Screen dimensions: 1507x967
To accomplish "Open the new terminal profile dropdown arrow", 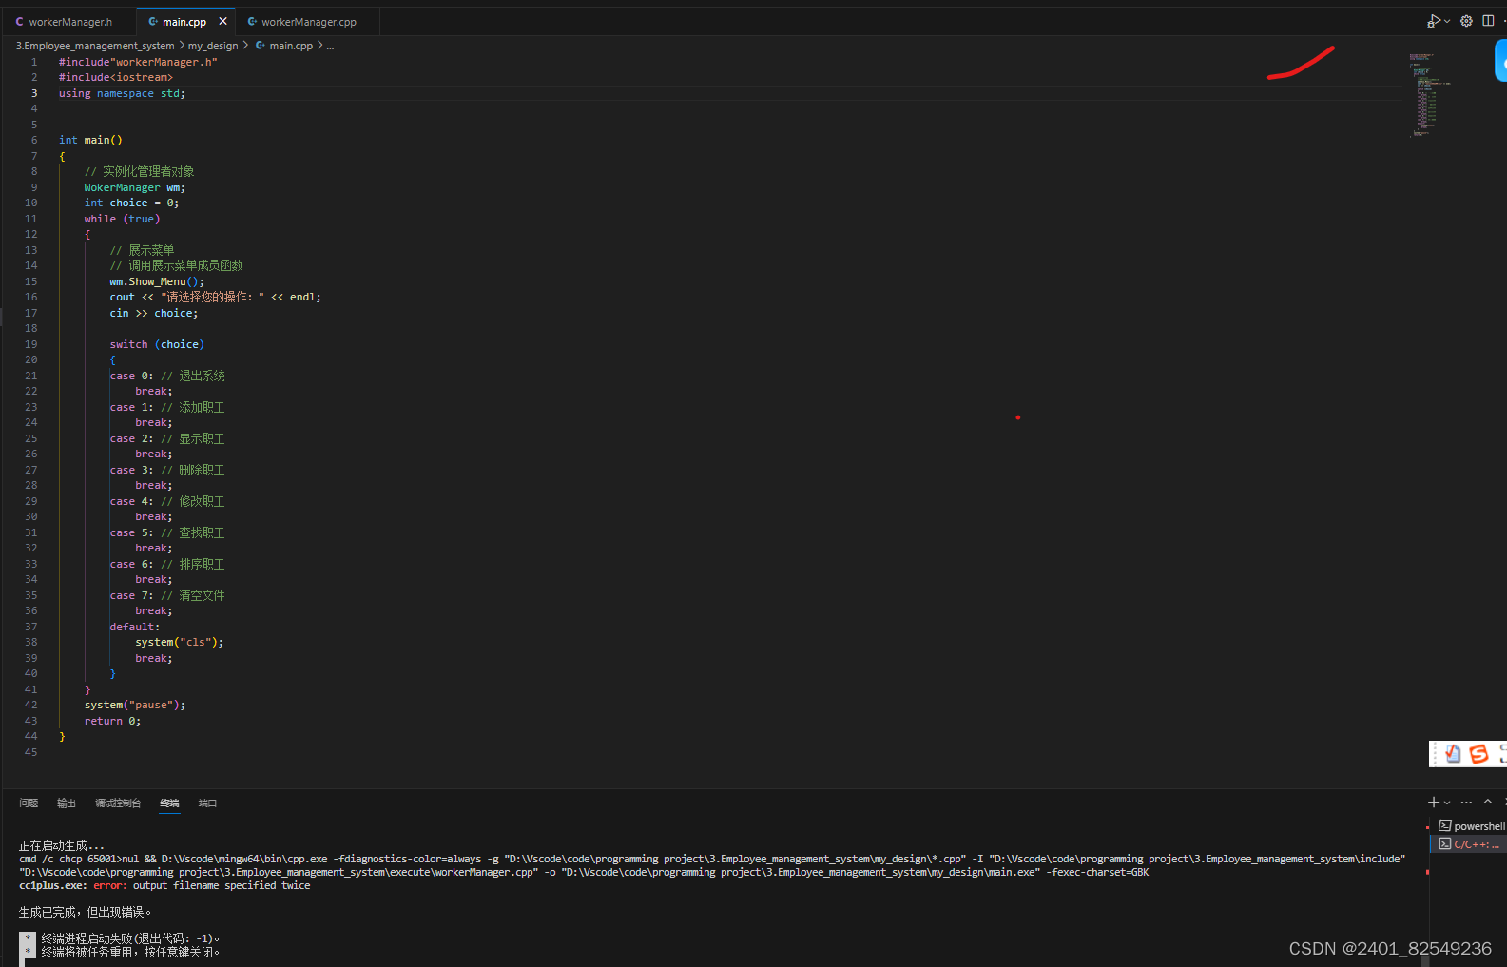I will tap(1447, 803).
